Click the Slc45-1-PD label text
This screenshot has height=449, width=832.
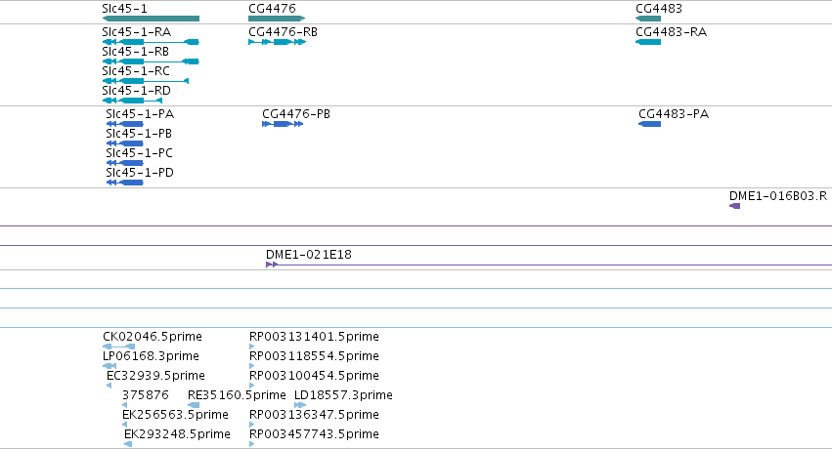140,173
